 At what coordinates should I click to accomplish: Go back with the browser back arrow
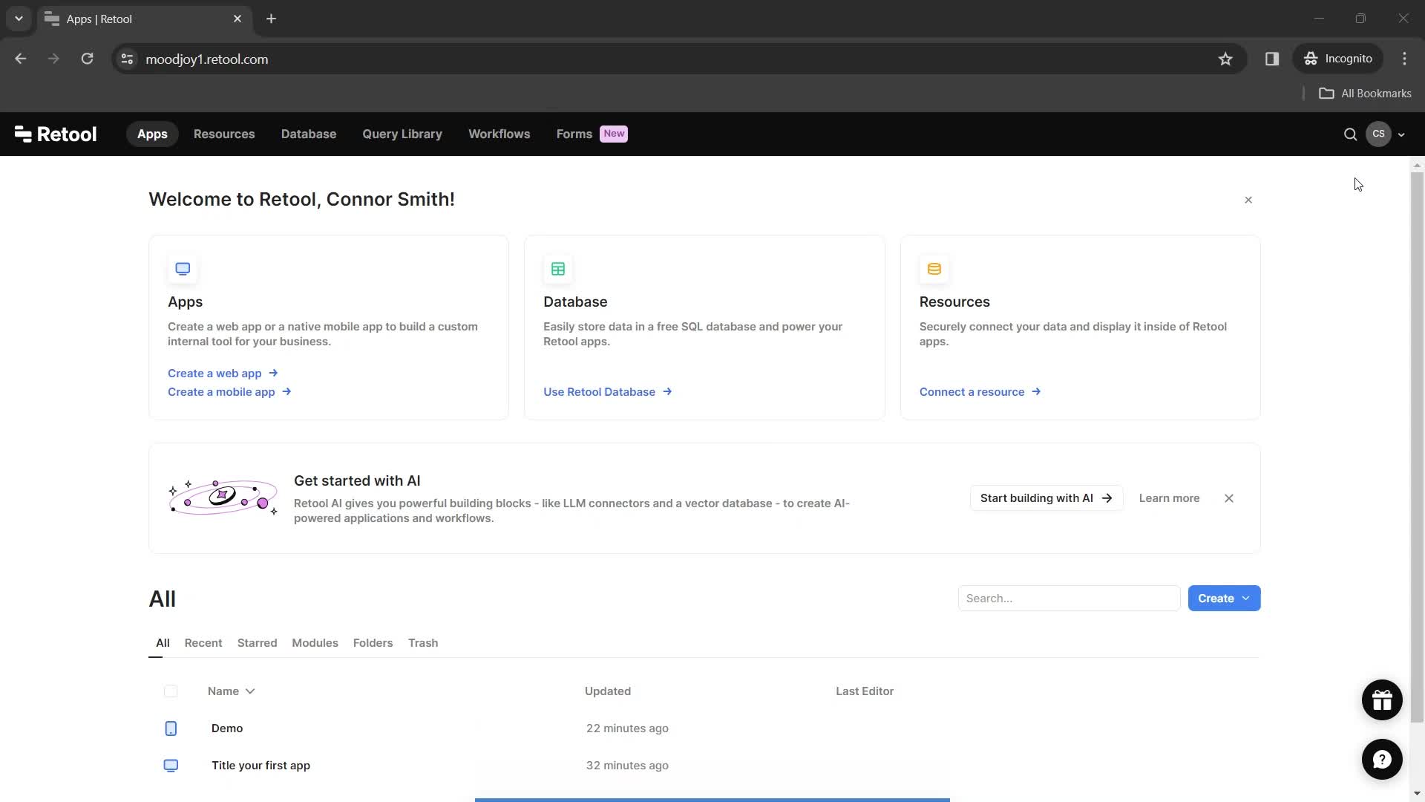[21, 59]
